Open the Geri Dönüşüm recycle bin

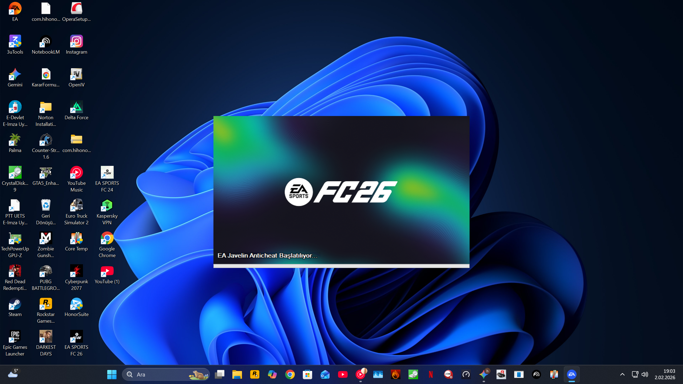coord(46,206)
